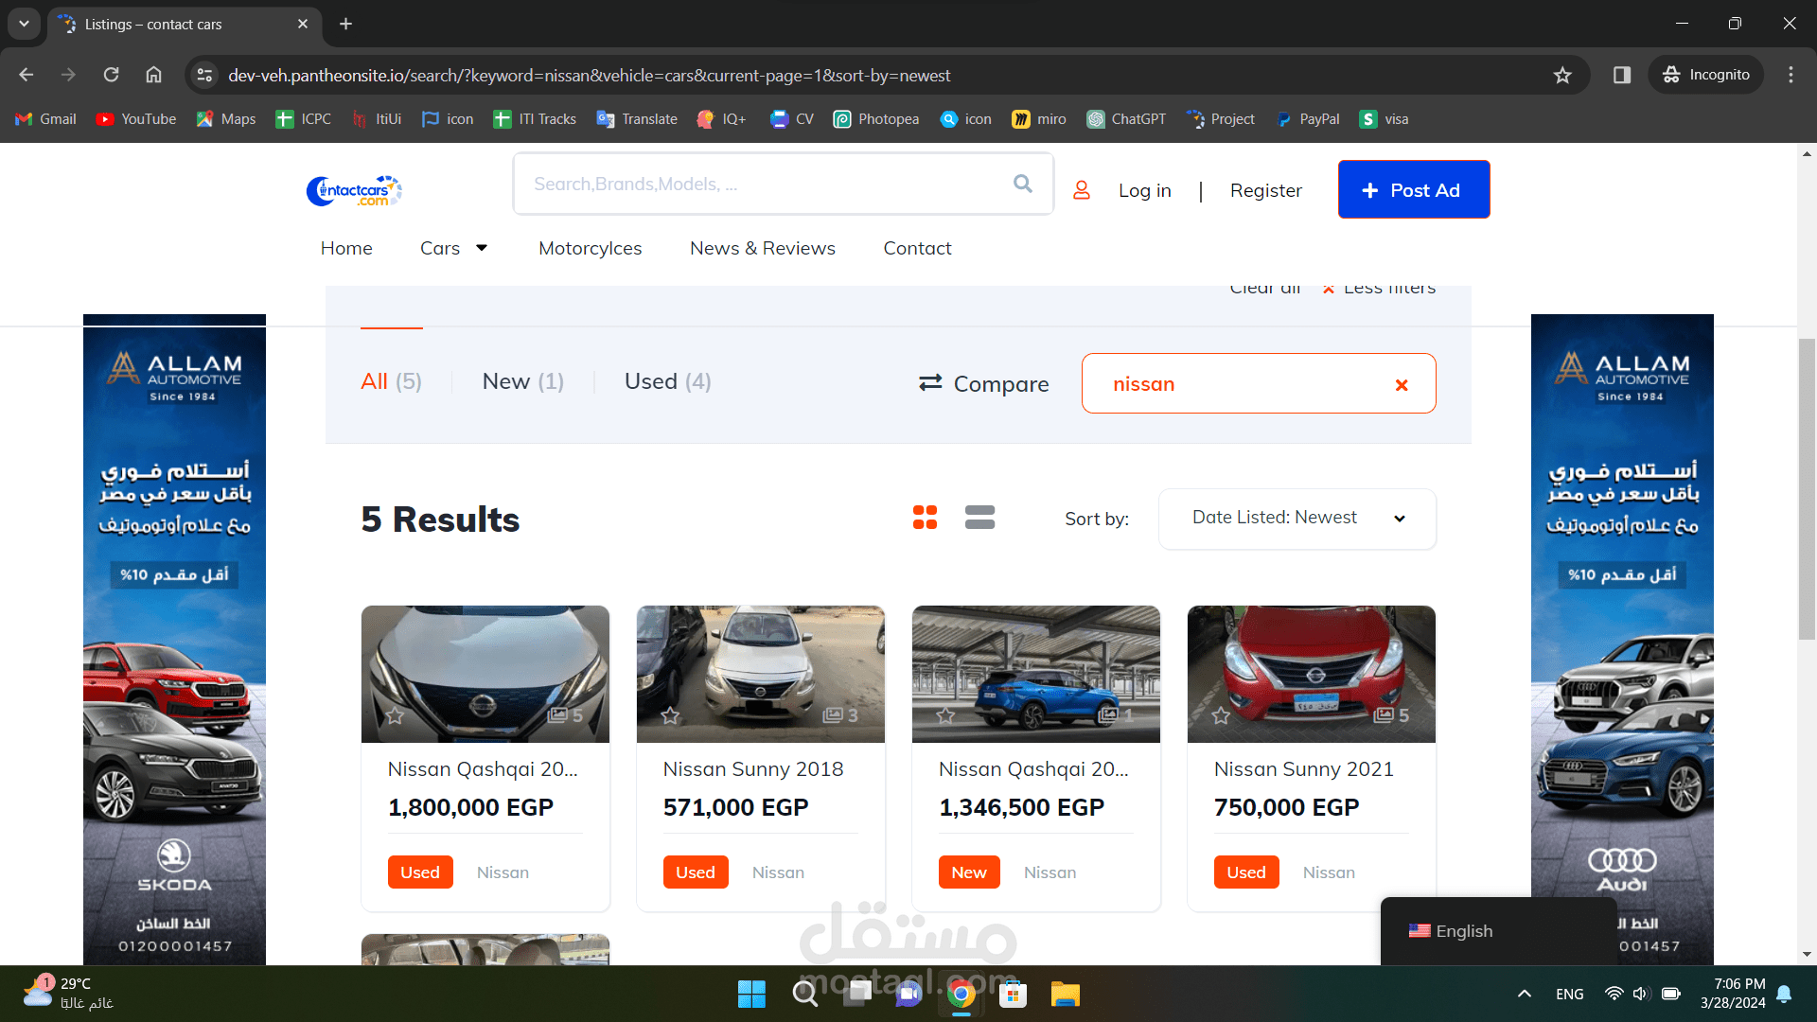The height and width of the screenshot is (1022, 1817).
Task: Open the Date Listed: Newest sort dropdown
Action: click(x=1297, y=519)
